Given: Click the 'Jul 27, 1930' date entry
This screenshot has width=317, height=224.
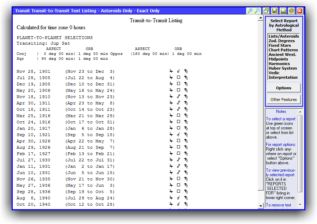Looking at the screenshot, I should point(33,160).
